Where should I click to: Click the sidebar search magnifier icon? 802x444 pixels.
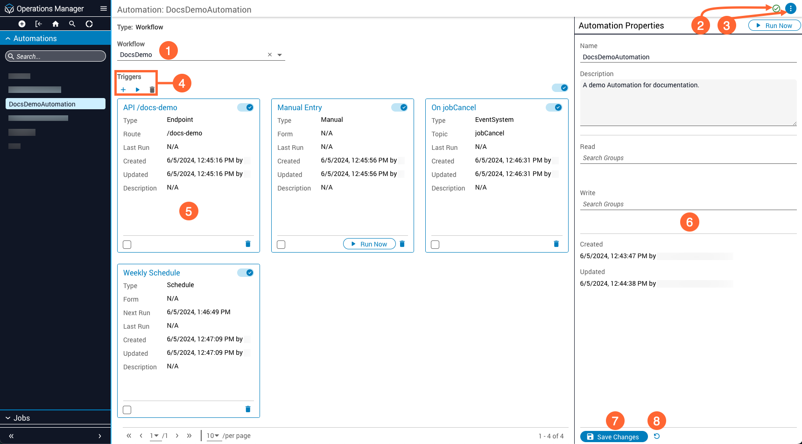(72, 24)
